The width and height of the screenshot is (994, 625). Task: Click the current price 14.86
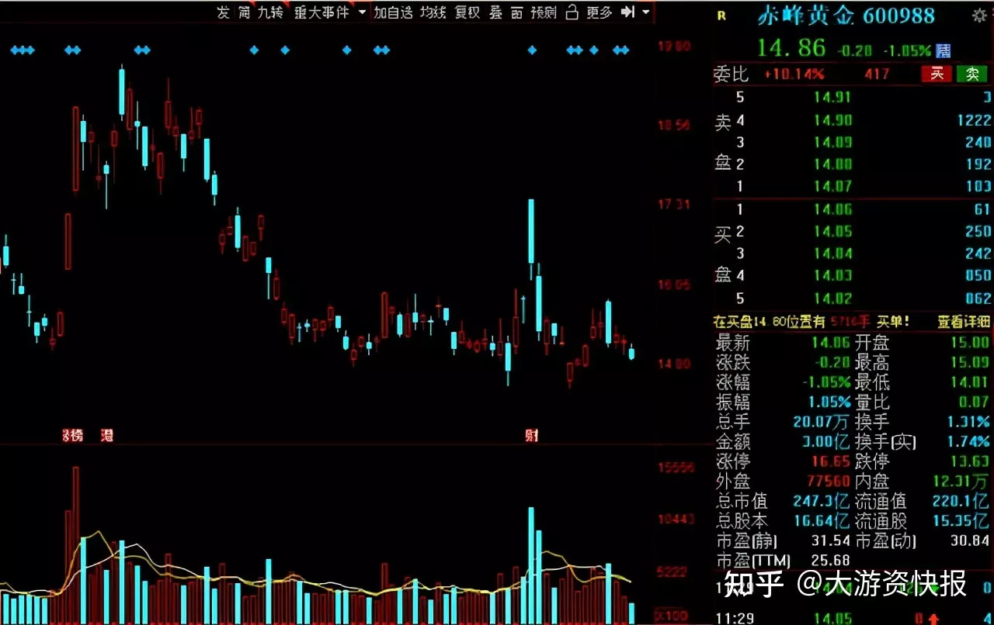(791, 48)
